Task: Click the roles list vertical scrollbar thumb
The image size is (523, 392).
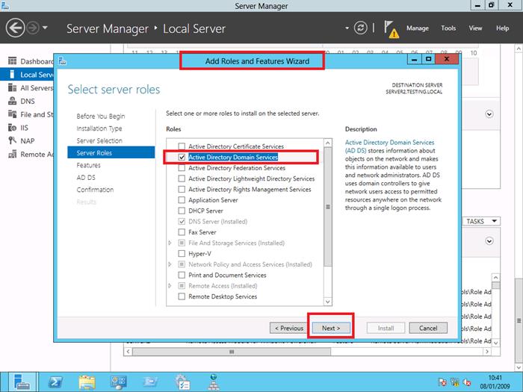Action: click(327, 207)
